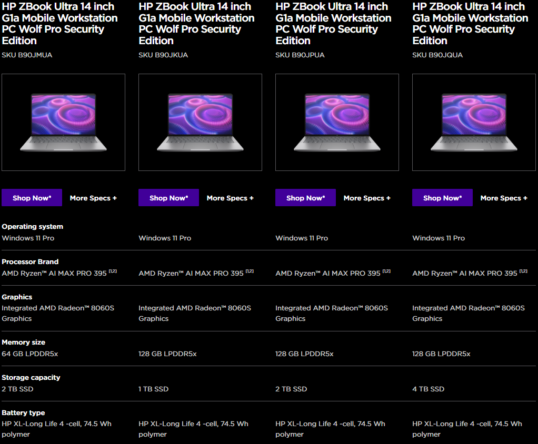Click Shop Now for SKU B90JMUA
This screenshot has width=538, height=444.
(x=32, y=198)
